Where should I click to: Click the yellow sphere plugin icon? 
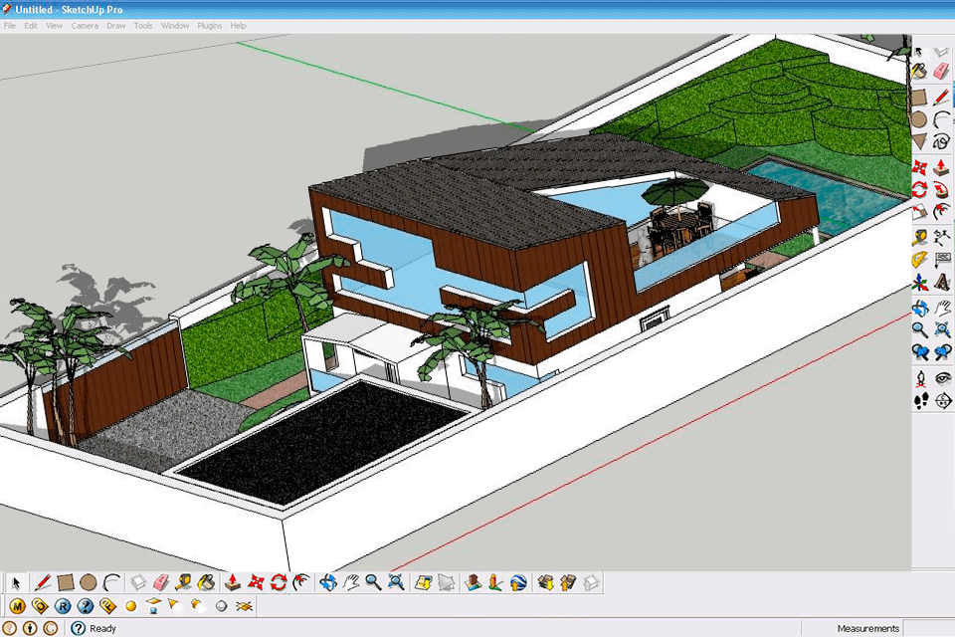[x=130, y=606]
